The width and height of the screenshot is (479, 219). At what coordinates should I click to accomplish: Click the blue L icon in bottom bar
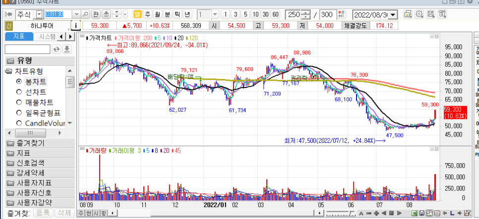452,213
